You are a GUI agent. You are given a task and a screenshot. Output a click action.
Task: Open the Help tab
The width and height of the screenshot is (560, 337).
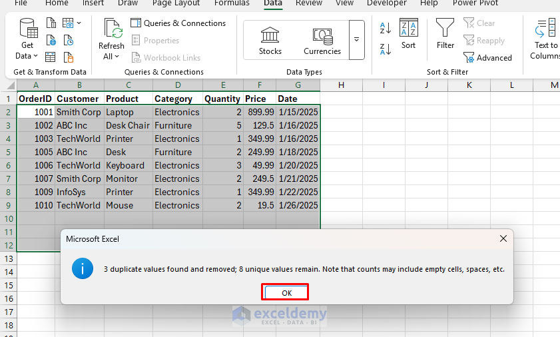429,3
